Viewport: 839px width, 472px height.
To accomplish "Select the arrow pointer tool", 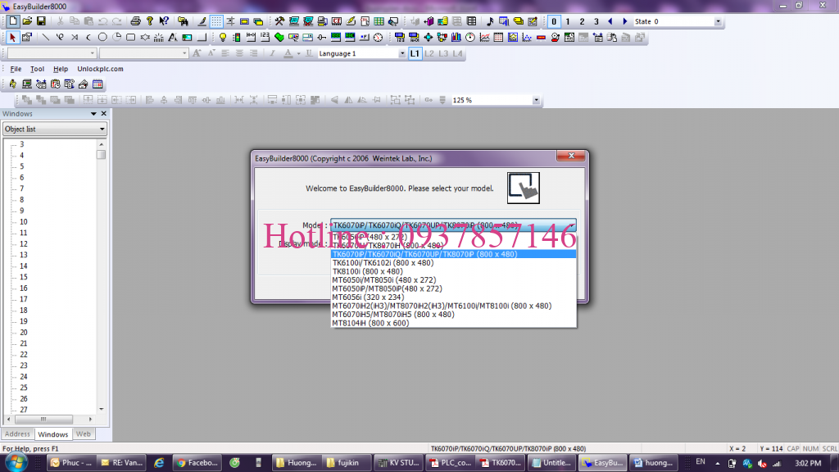I will point(13,38).
